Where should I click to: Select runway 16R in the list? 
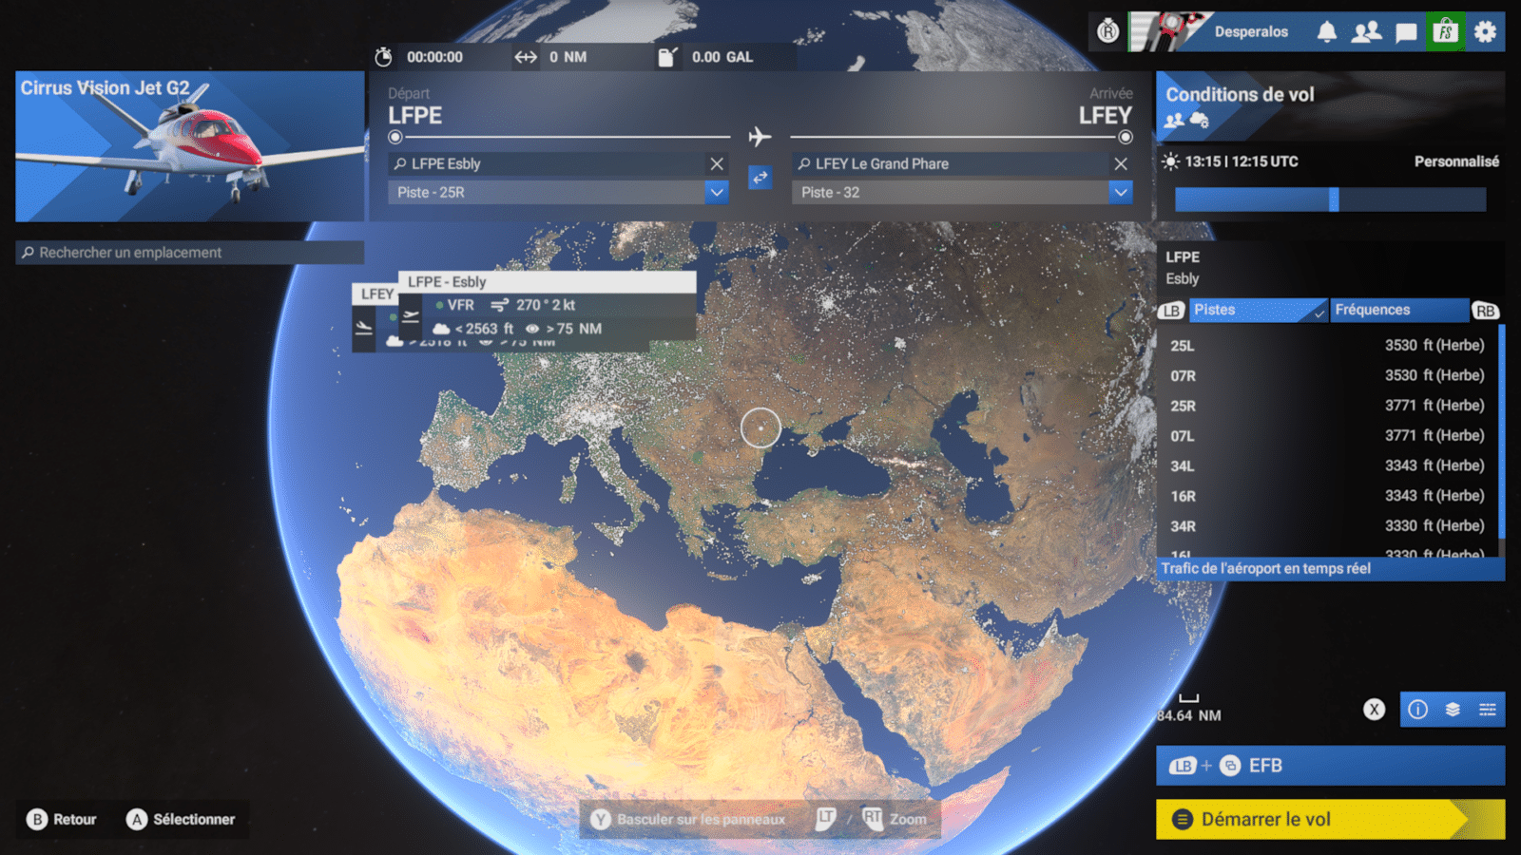(x=1327, y=496)
